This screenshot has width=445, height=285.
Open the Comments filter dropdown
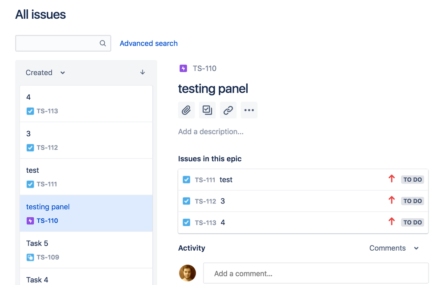point(394,248)
